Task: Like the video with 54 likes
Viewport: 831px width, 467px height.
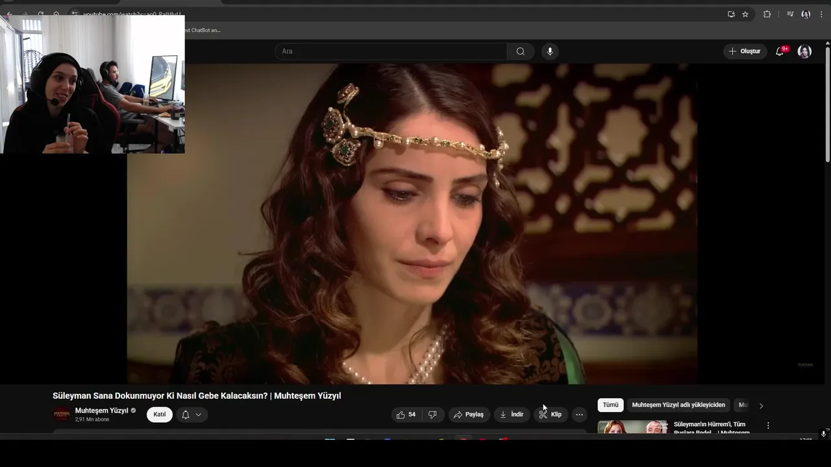Action: click(x=406, y=414)
